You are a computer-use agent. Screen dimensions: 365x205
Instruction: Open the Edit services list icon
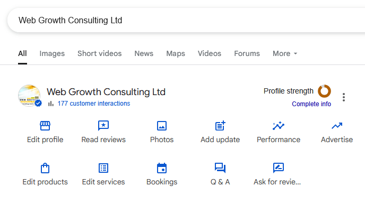[x=103, y=168]
